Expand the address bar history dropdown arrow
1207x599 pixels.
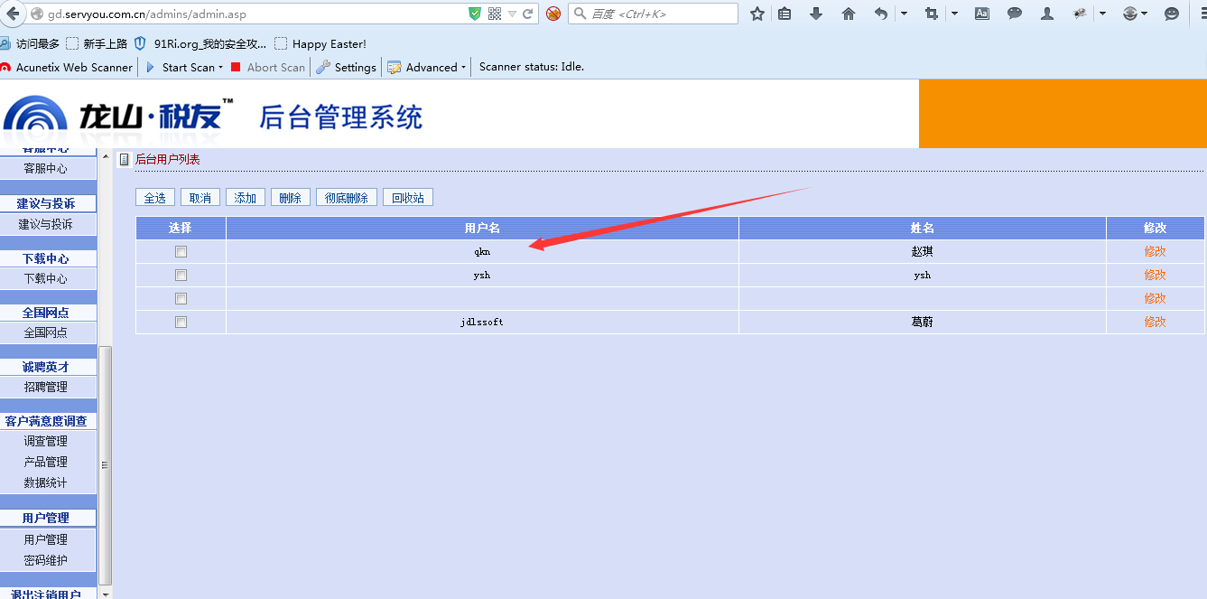click(512, 14)
